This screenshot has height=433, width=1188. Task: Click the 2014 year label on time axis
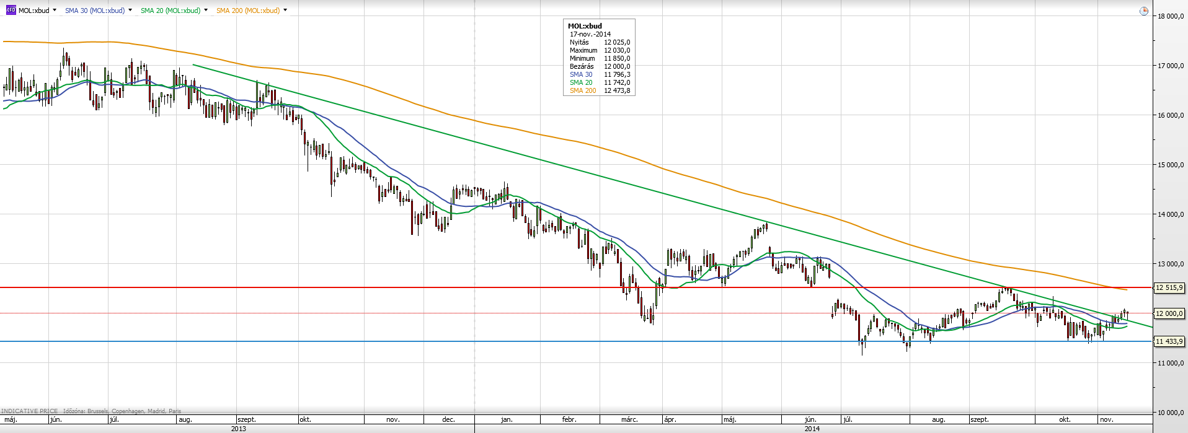click(812, 429)
